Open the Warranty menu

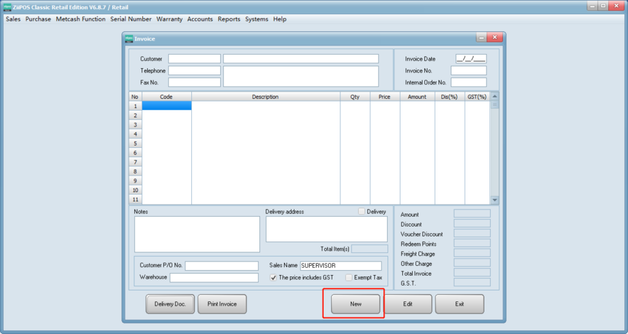pyautogui.click(x=169, y=19)
